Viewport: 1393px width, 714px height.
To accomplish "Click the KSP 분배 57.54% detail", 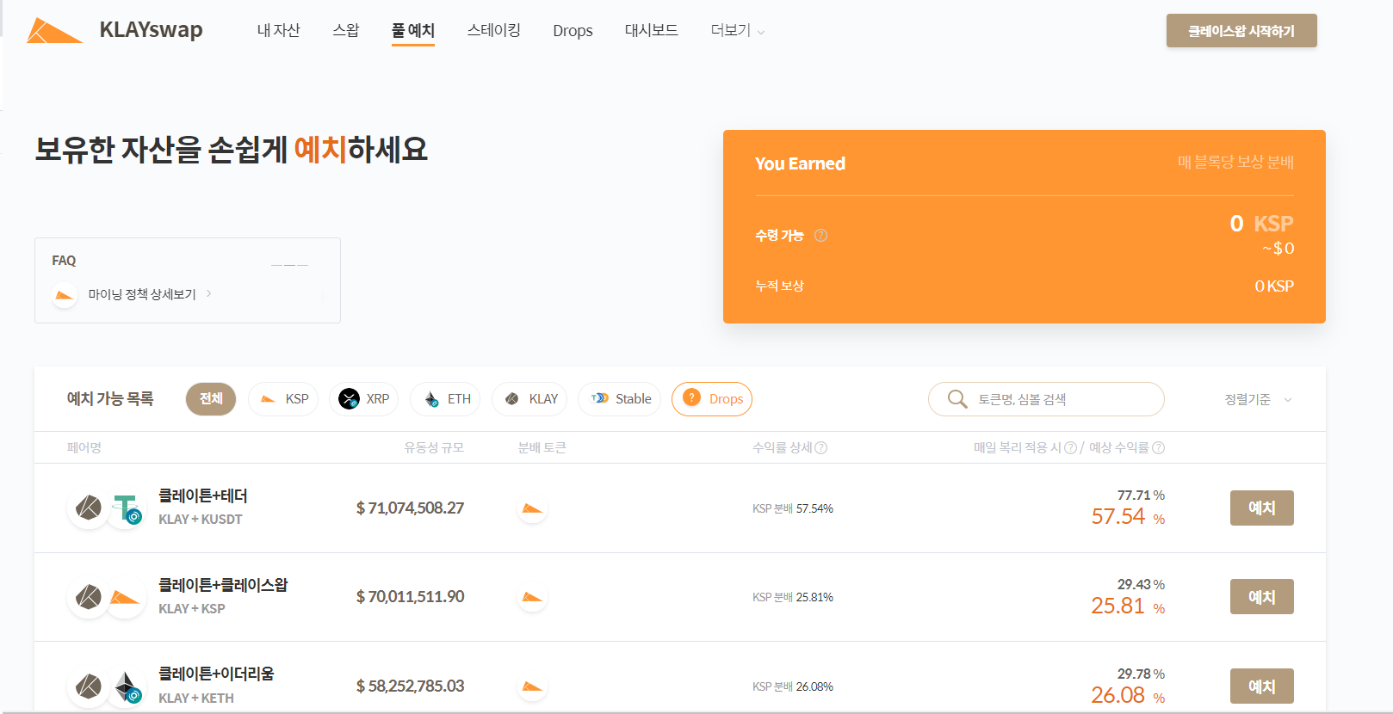I will pos(793,508).
